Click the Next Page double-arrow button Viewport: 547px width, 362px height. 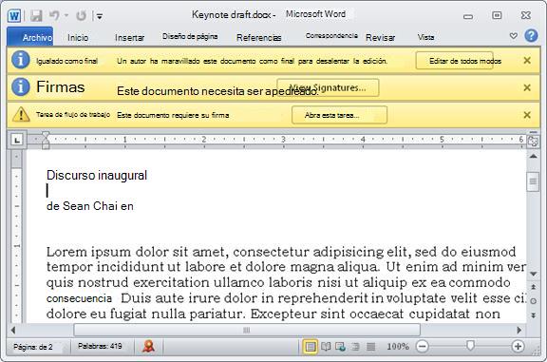(533, 314)
